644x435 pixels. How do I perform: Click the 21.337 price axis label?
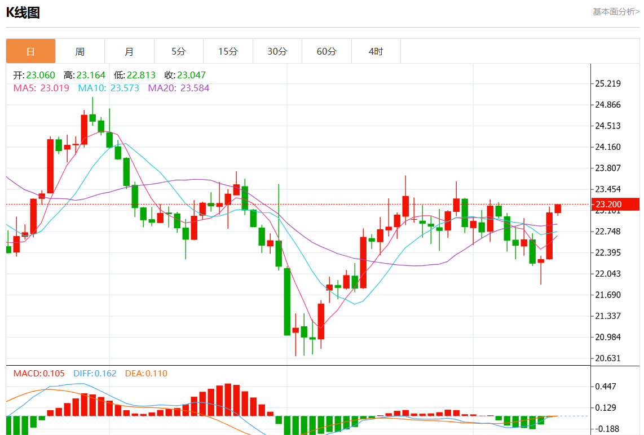tap(608, 316)
